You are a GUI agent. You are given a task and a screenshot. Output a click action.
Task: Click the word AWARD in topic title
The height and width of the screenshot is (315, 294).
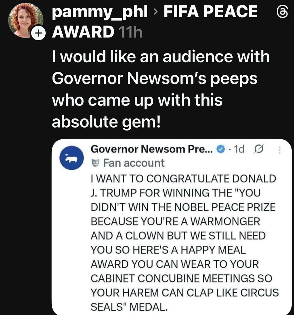click(x=82, y=31)
